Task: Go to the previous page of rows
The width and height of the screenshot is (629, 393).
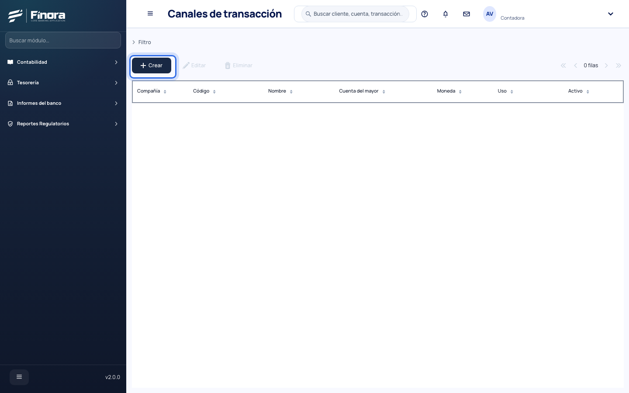Action: coord(575,65)
